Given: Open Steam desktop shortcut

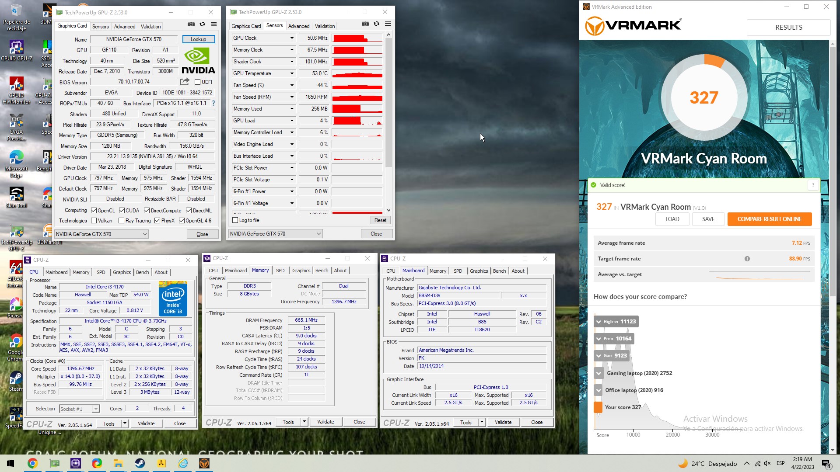Looking at the screenshot, I should pyautogui.click(x=16, y=381).
